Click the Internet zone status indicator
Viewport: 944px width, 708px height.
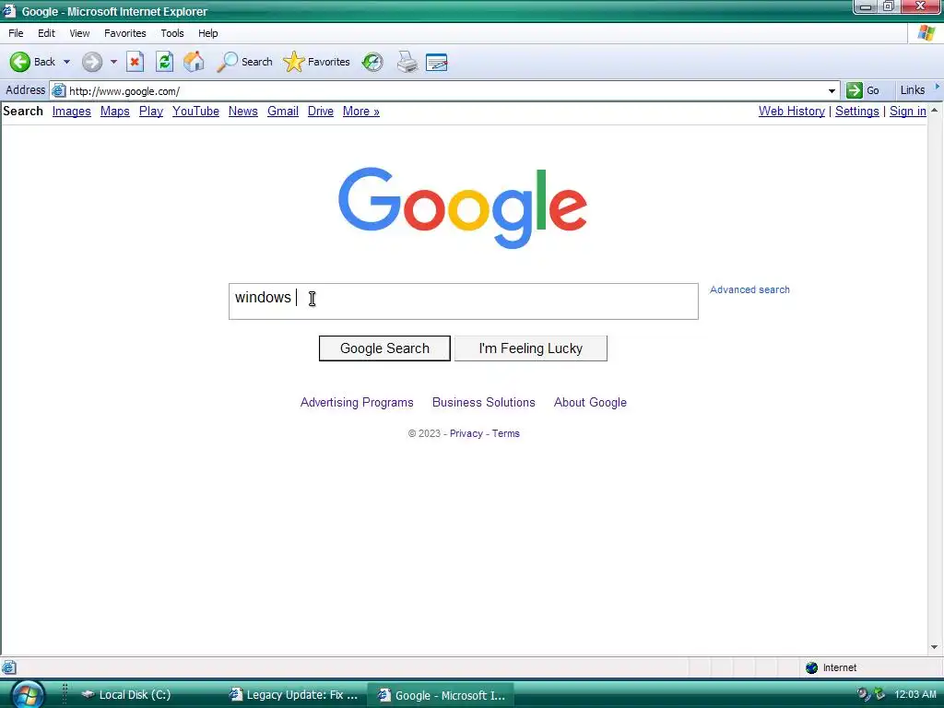click(832, 667)
